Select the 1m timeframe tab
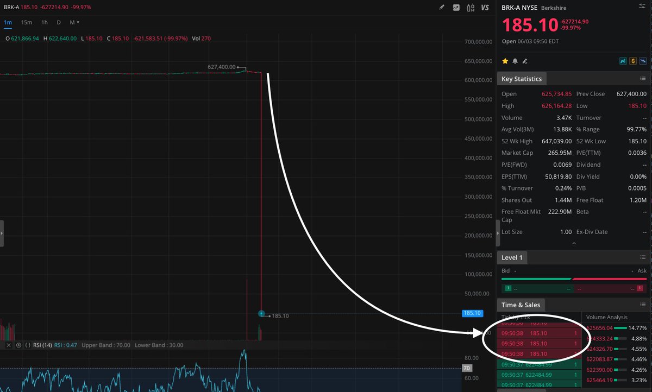Image resolution: width=652 pixels, height=392 pixels. (x=8, y=22)
